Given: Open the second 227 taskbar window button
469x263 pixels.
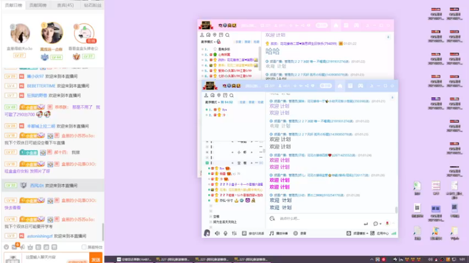Looking at the screenshot, I should pos(213,259).
